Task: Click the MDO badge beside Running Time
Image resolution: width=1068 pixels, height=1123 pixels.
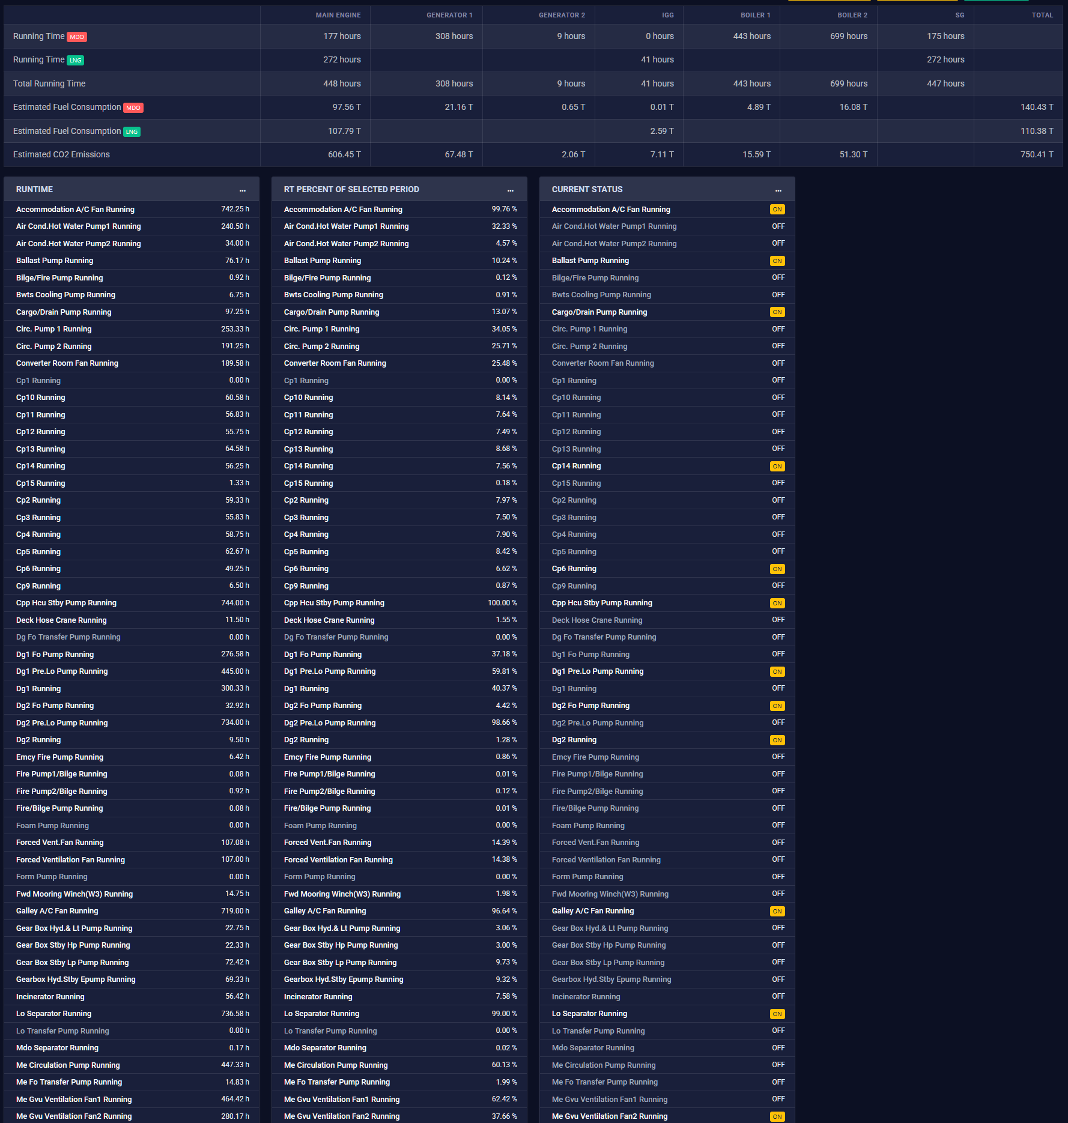Action: click(x=77, y=37)
